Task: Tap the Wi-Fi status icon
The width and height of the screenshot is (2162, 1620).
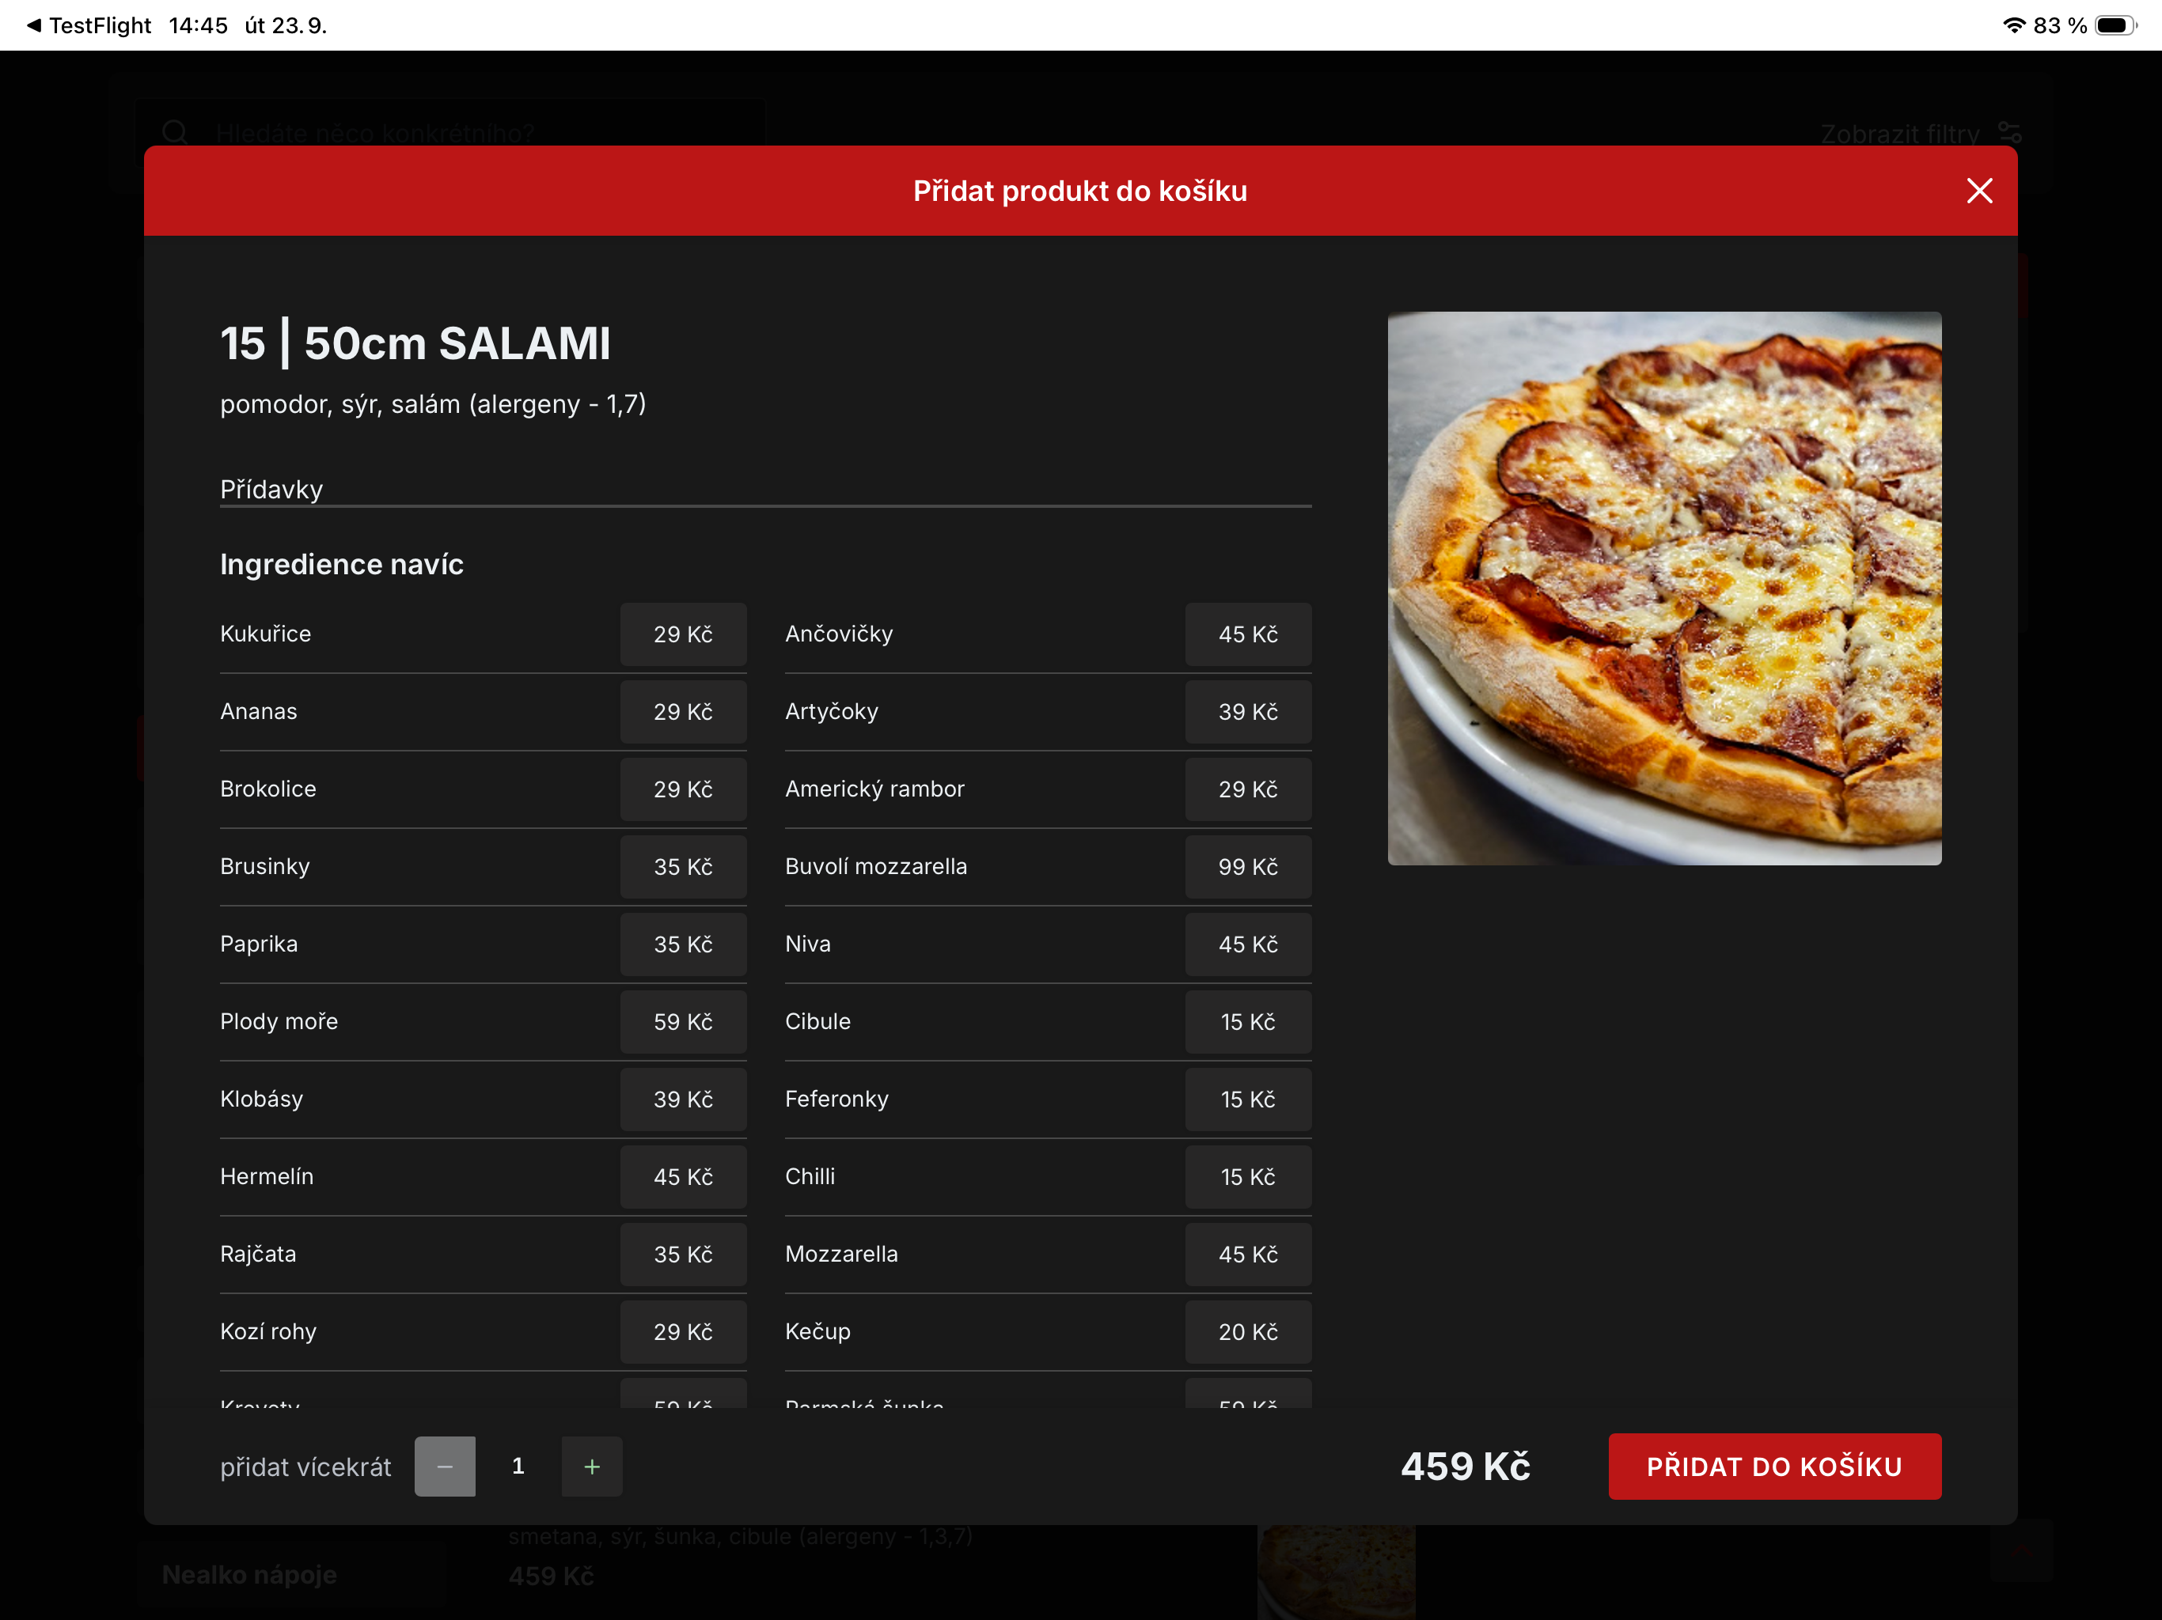Action: [2013, 25]
